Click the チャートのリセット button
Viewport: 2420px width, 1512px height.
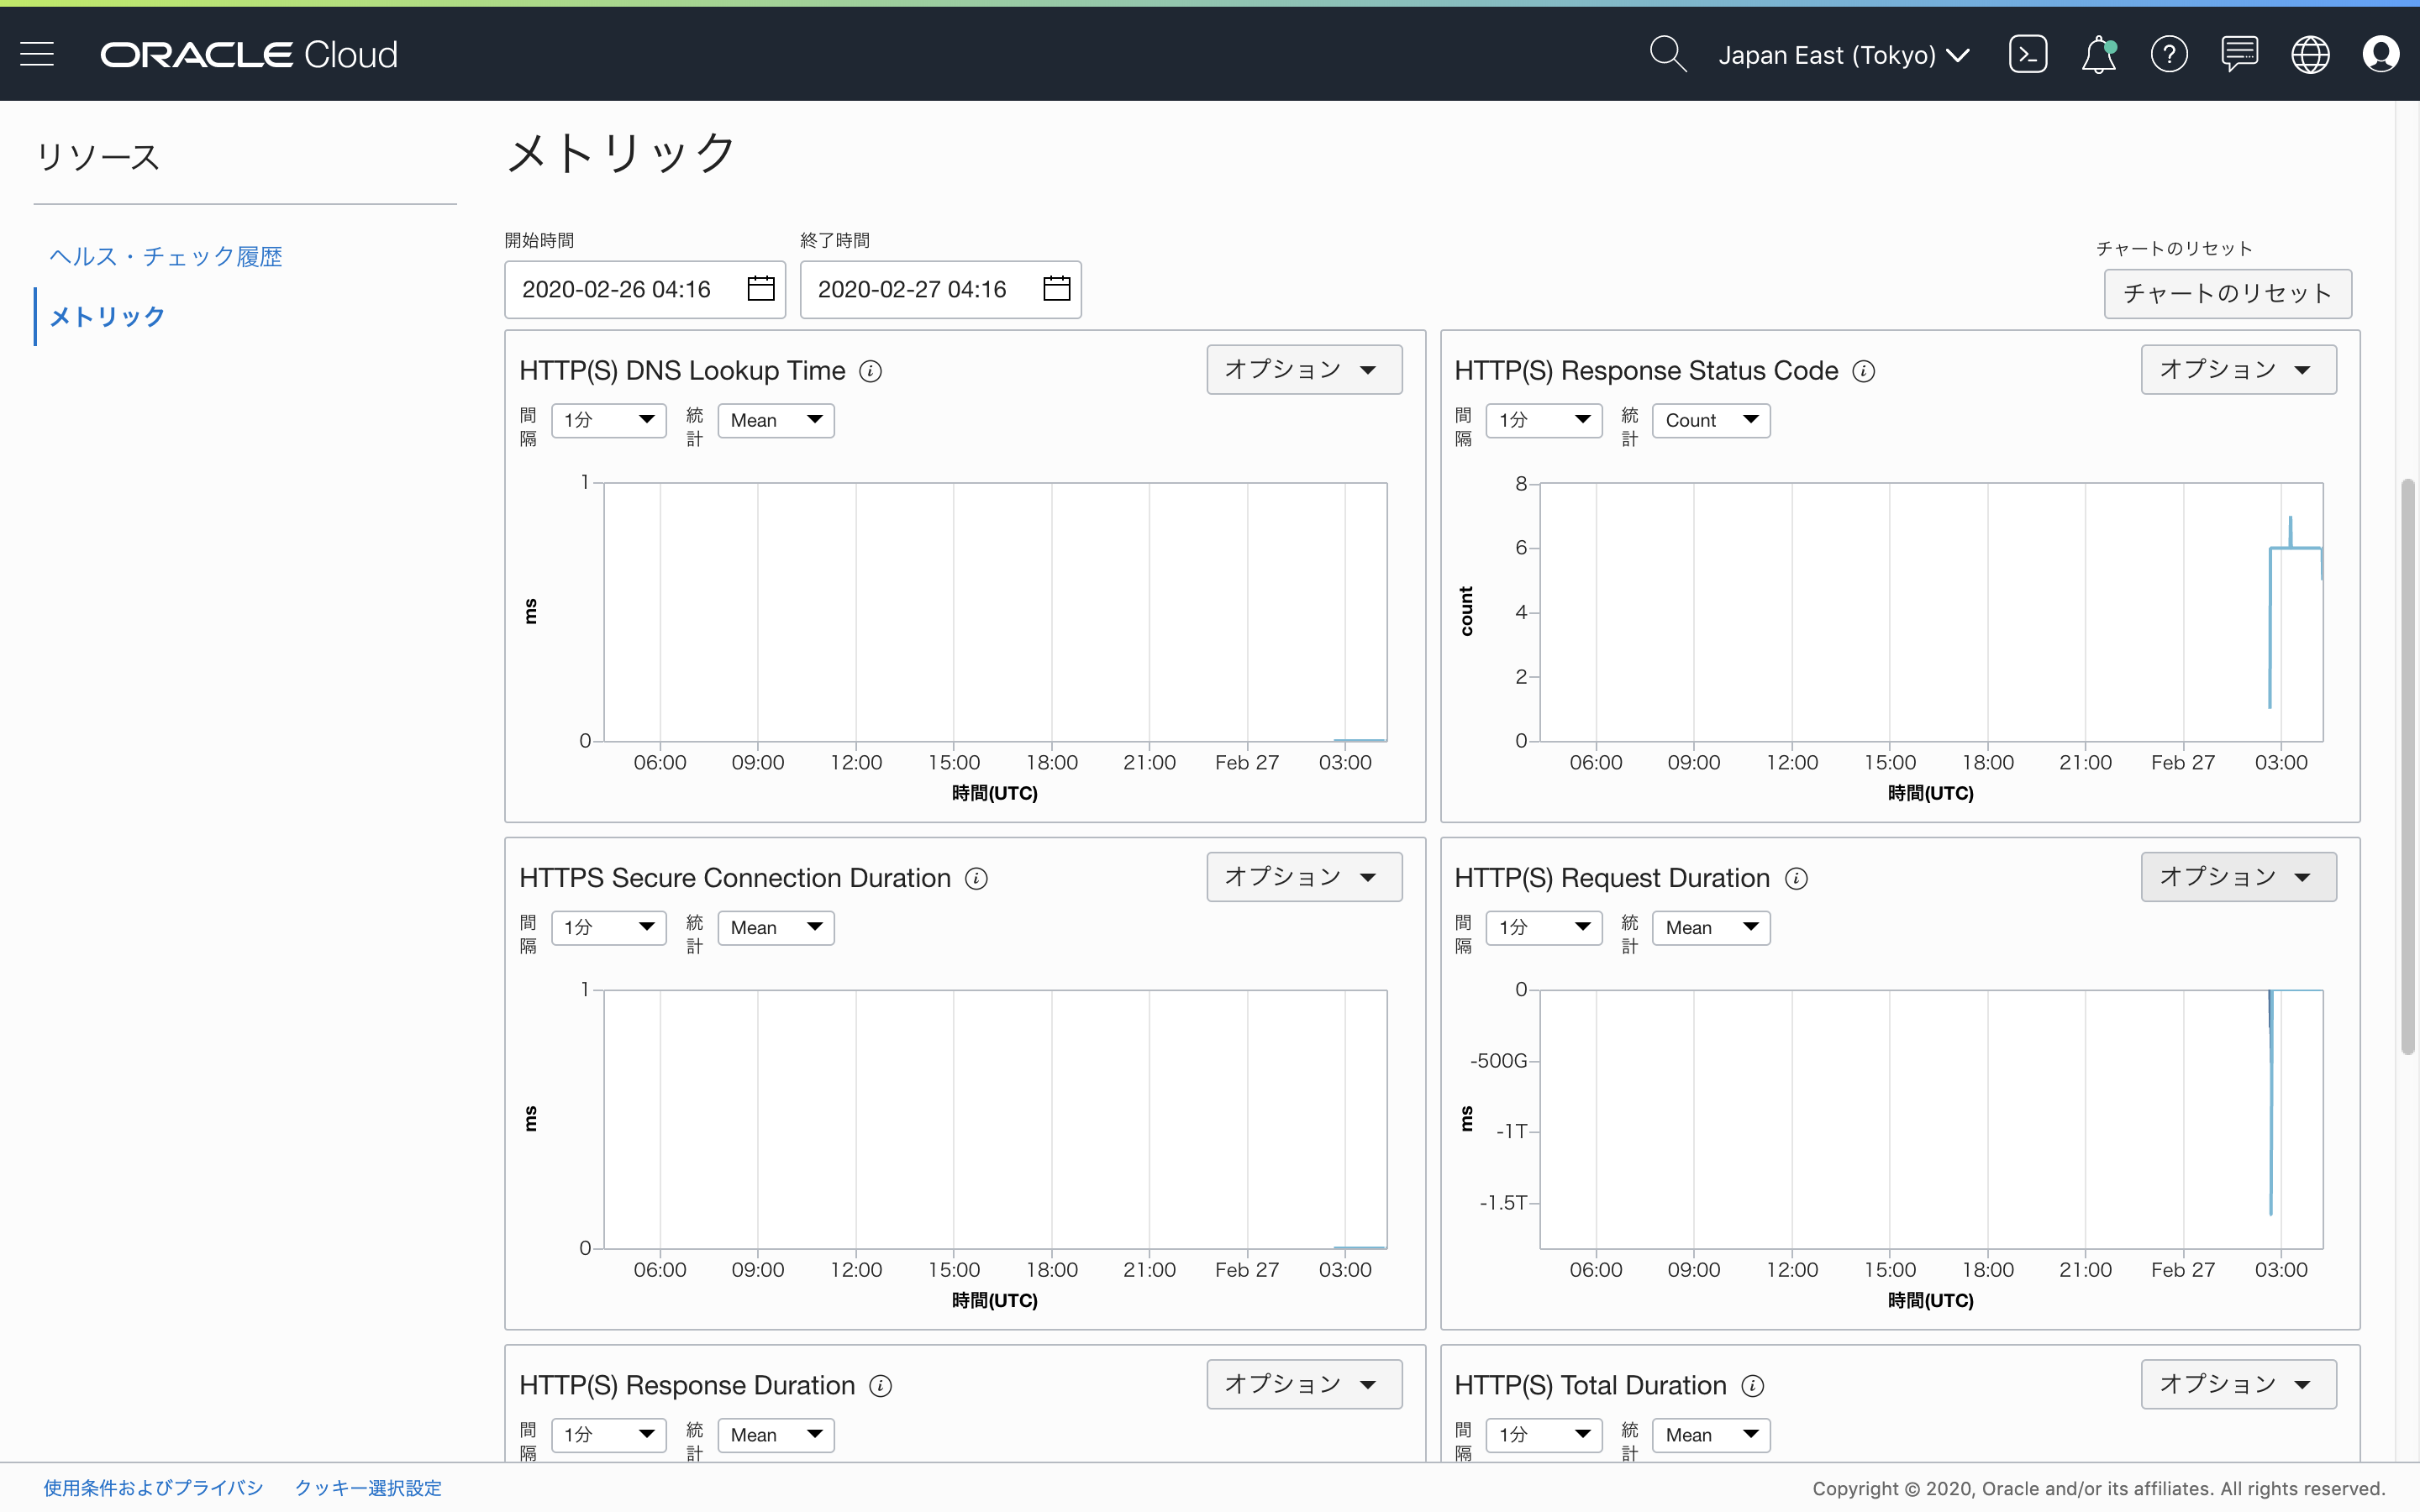click(2227, 293)
